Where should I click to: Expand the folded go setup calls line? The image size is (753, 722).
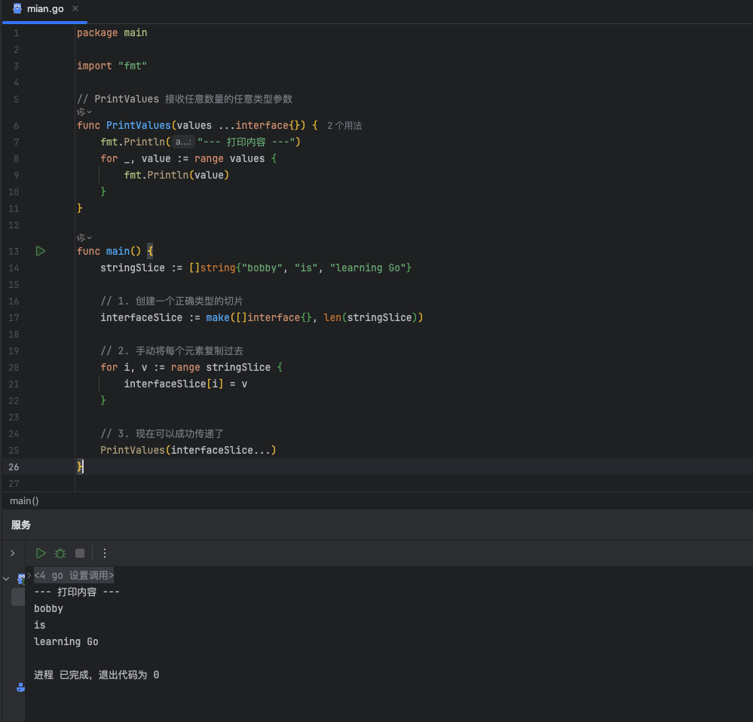(x=29, y=574)
